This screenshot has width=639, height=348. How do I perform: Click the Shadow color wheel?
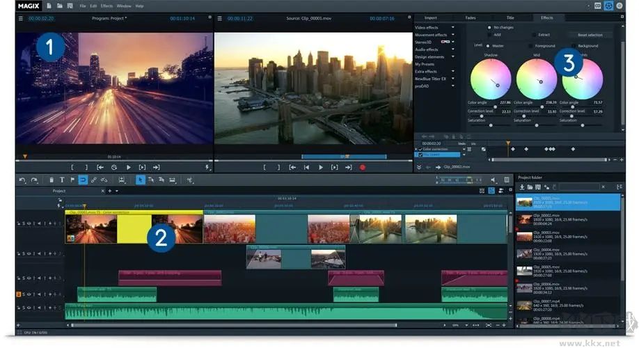click(x=490, y=79)
